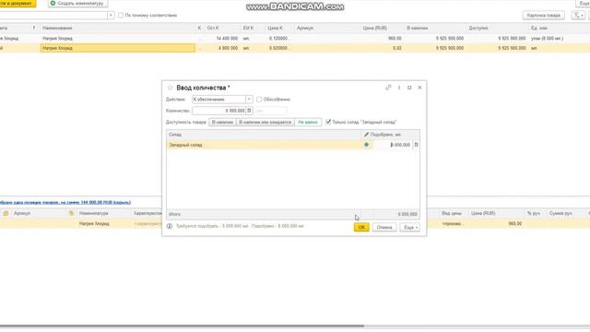Screen dimensions: 590x332
Task: Click the horizontal scrollbar at the bottom
Action: tap(183, 326)
